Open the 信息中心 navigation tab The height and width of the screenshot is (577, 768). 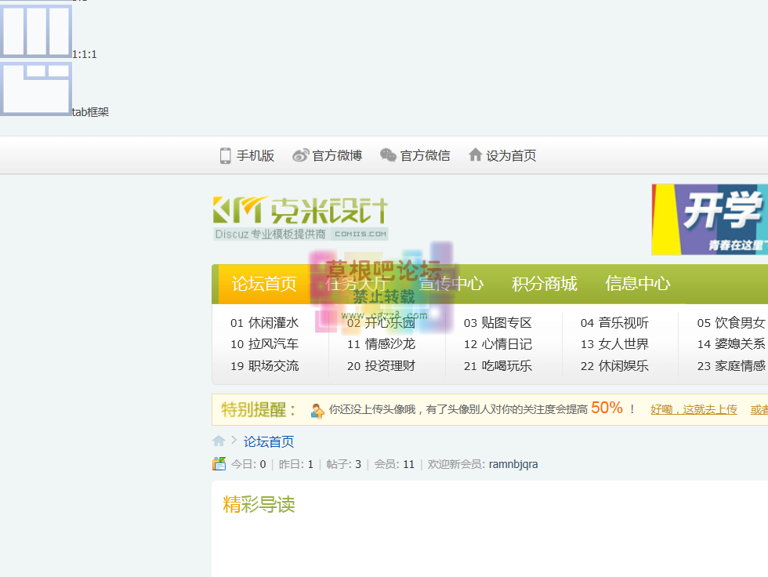pos(637,284)
